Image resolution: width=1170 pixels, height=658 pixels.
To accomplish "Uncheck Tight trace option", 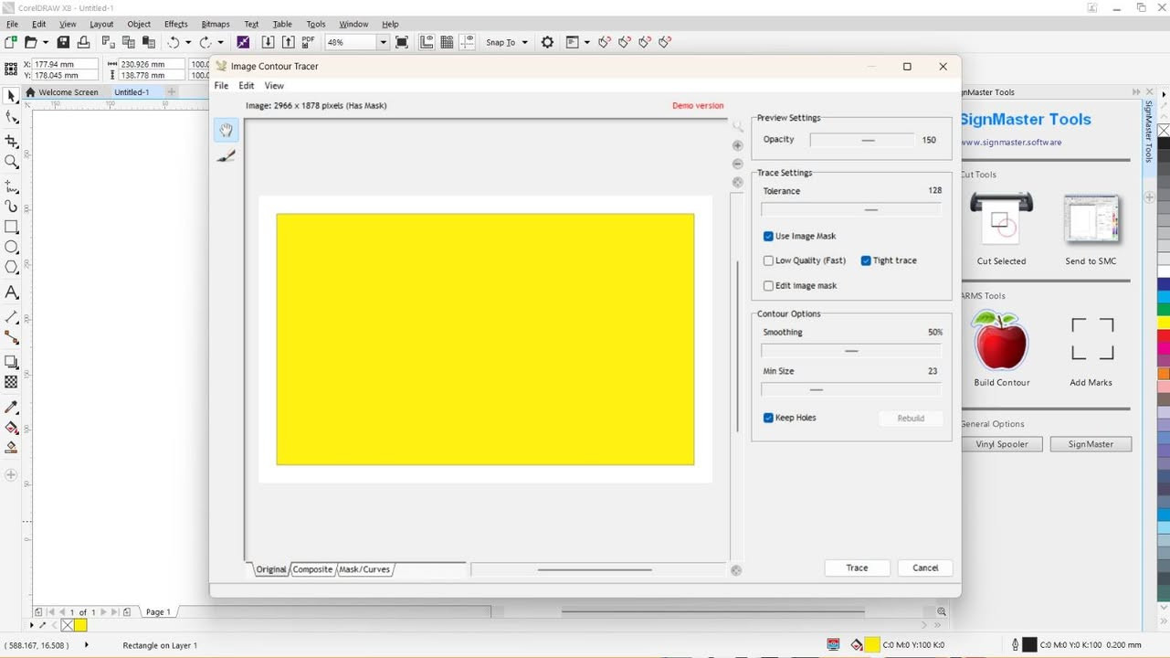I will point(866,260).
